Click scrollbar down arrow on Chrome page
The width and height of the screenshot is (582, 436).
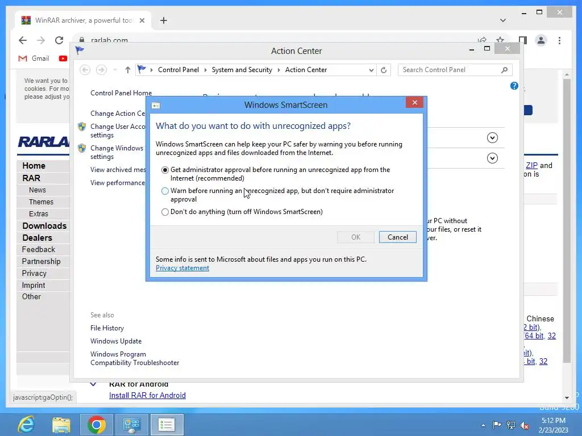pyautogui.click(x=567, y=398)
